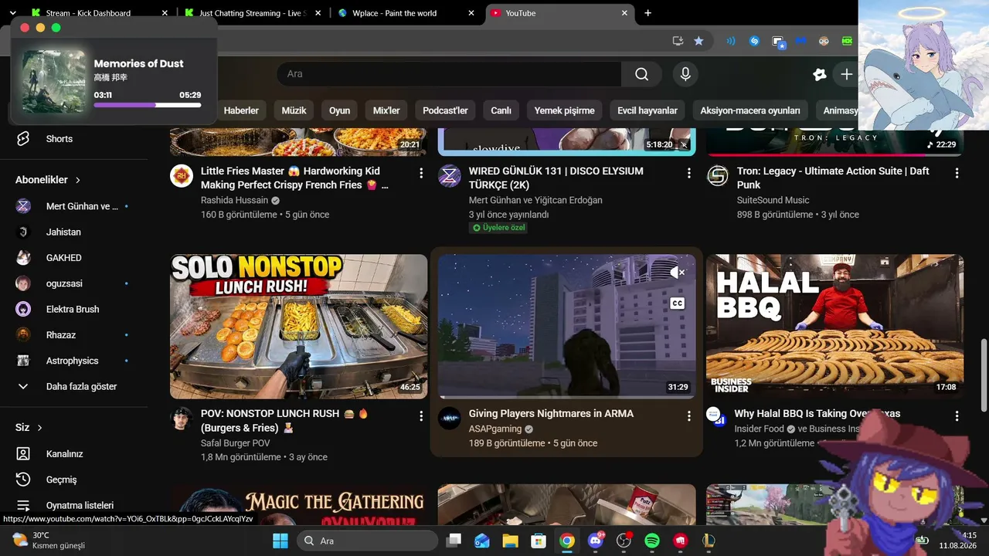The width and height of the screenshot is (989, 556).
Task: Open Microsoft Store from the taskbar
Action: tap(539, 541)
